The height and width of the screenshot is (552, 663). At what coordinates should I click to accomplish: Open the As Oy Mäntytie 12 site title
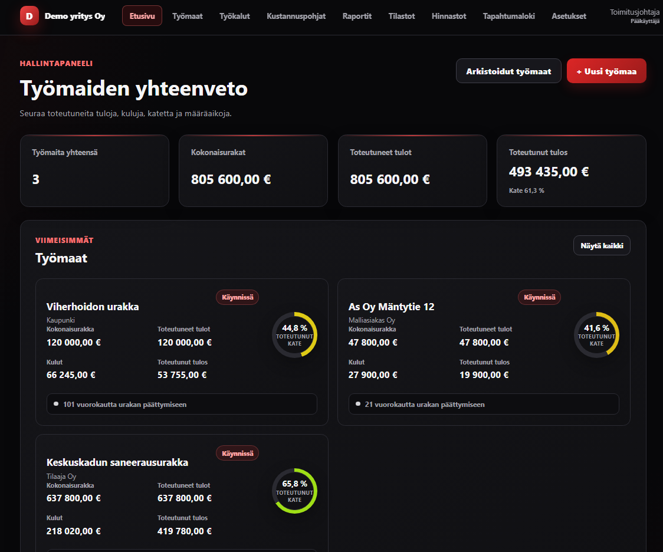click(391, 307)
